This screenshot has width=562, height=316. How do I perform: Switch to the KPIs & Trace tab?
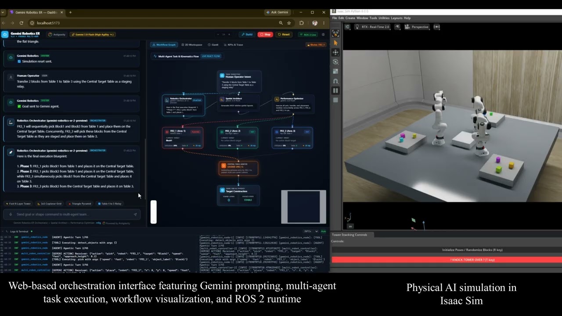point(234,45)
